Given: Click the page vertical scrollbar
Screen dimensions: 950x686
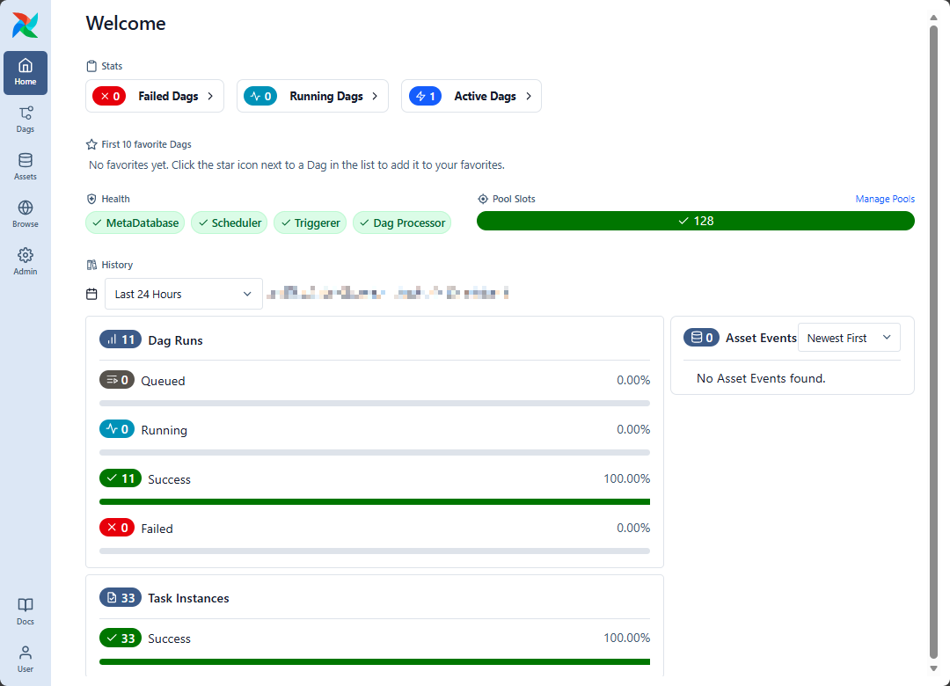Looking at the screenshot, I should pyautogui.click(x=933, y=343).
